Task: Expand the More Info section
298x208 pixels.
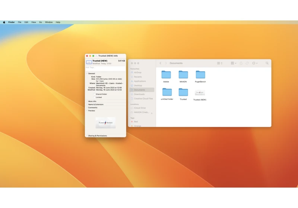Action: click(x=87, y=101)
